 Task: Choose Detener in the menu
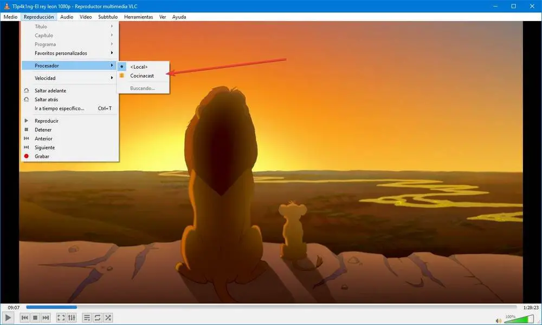pyautogui.click(x=70, y=130)
